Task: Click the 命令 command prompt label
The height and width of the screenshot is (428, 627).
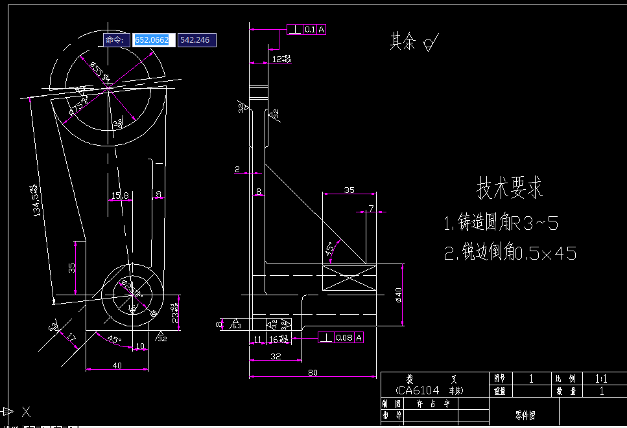Action: (x=115, y=39)
